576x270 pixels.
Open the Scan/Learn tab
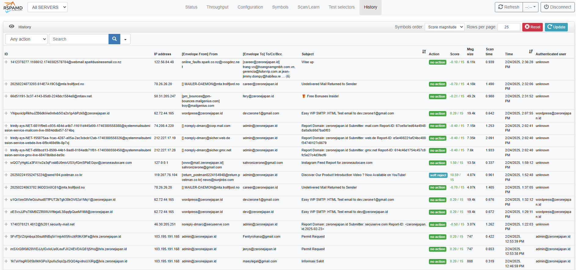308,7
